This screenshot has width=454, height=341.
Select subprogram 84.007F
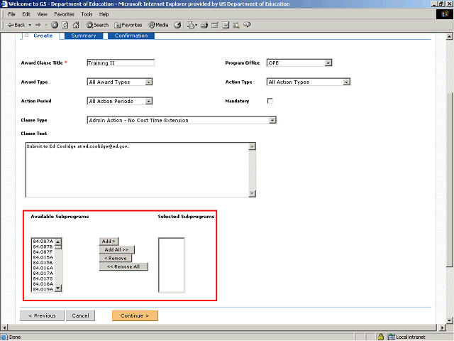click(43, 252)
